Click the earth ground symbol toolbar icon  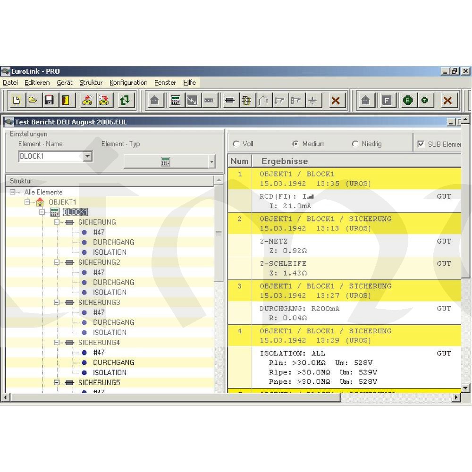click(x=312, y=101)
